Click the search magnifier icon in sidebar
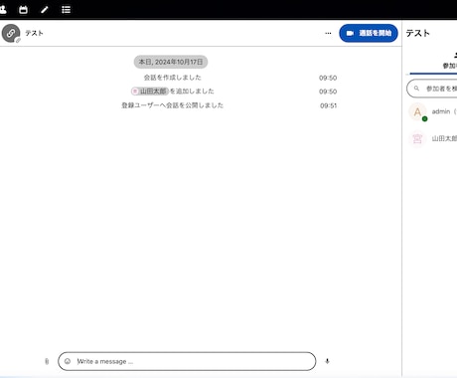457x378 pixels. 416,89
